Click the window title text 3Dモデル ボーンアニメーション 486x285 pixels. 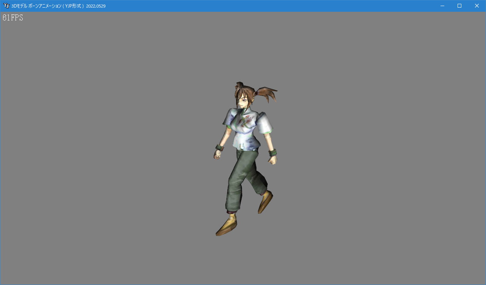click(46, 6)
